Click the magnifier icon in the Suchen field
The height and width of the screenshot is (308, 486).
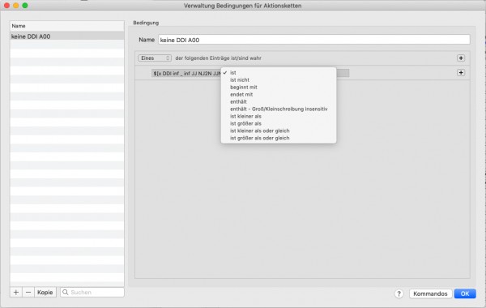coord(66,292)
